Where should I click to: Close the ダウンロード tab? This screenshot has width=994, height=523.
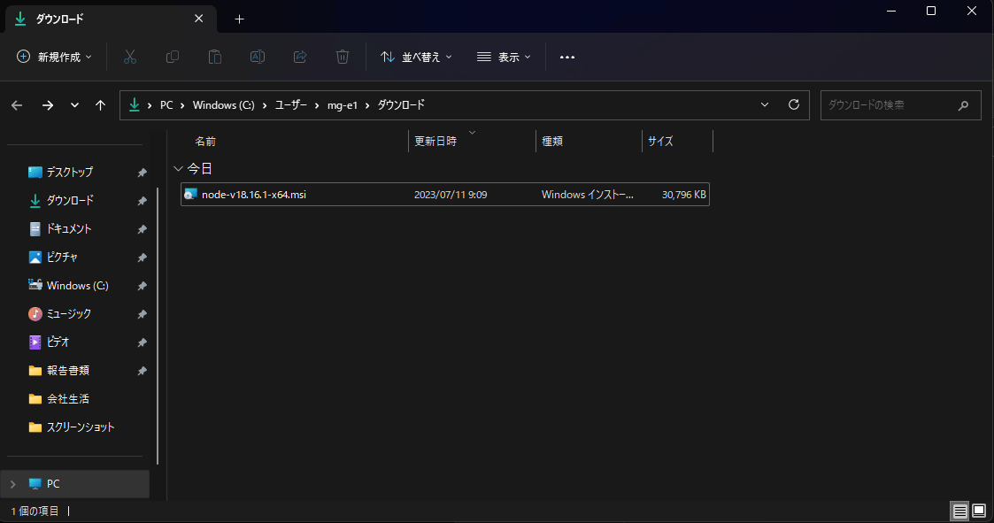[x=198, y=19]
